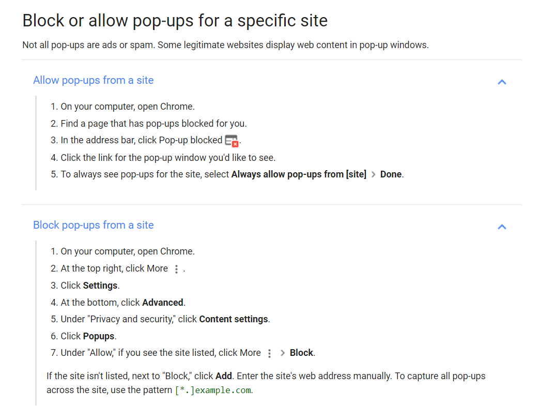
Task: Click the bold "Add" text
Action: pyautogui.click(x=224, y=376)
